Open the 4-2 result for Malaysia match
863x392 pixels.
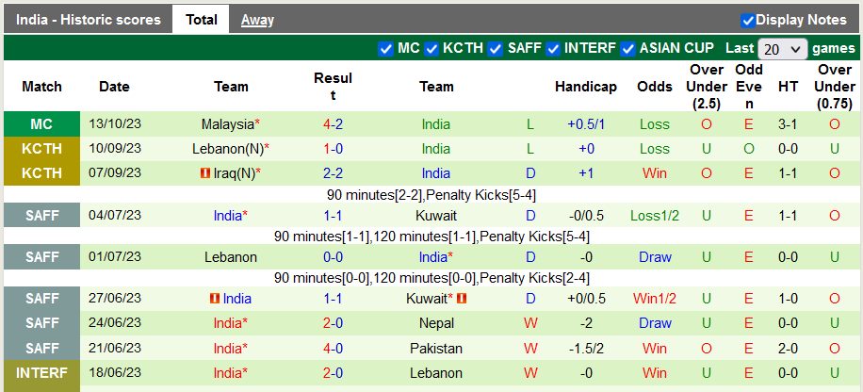(333, 124)
